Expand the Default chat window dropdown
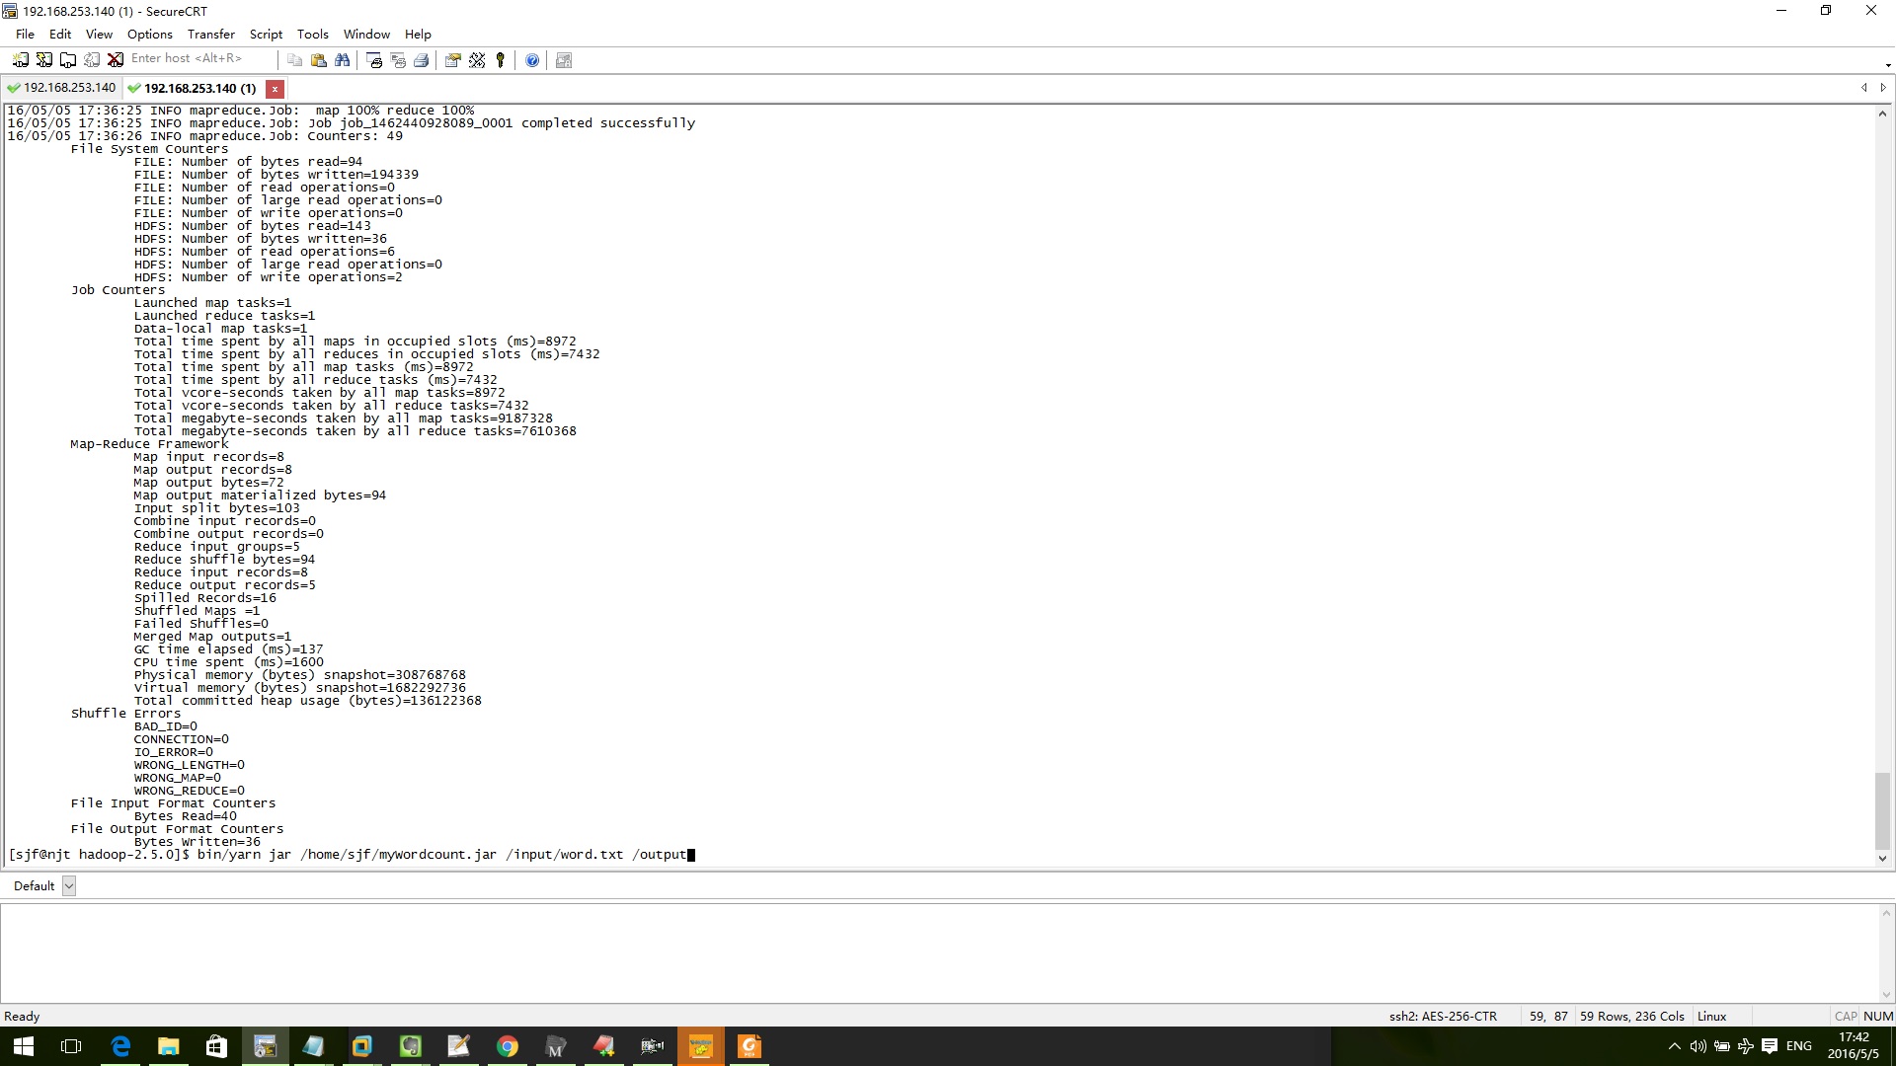Image resolution: width=1896 pixels, height=1066 pixels. (x=69, y=886)
